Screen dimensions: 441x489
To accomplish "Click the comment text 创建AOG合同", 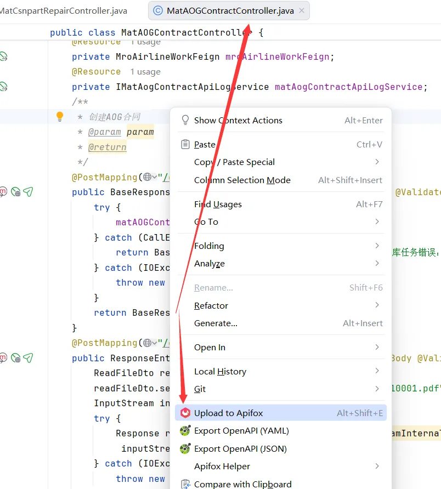I will 115,117.
